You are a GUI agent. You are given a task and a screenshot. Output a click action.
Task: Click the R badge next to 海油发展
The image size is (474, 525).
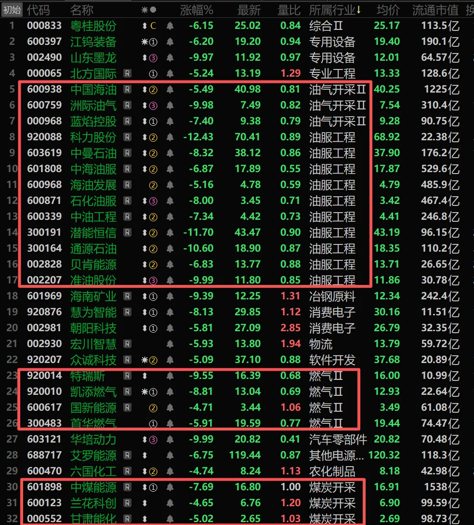pos(128,185)
